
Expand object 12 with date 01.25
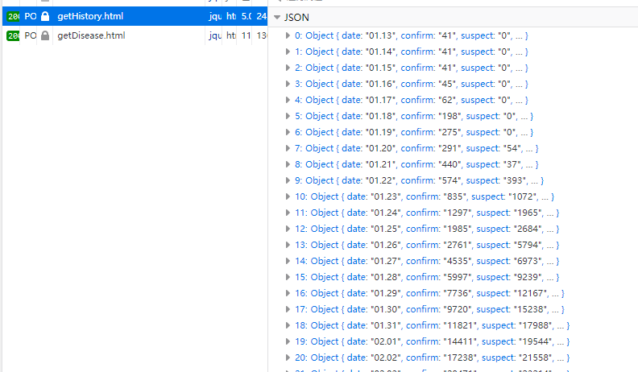(288, 229)
